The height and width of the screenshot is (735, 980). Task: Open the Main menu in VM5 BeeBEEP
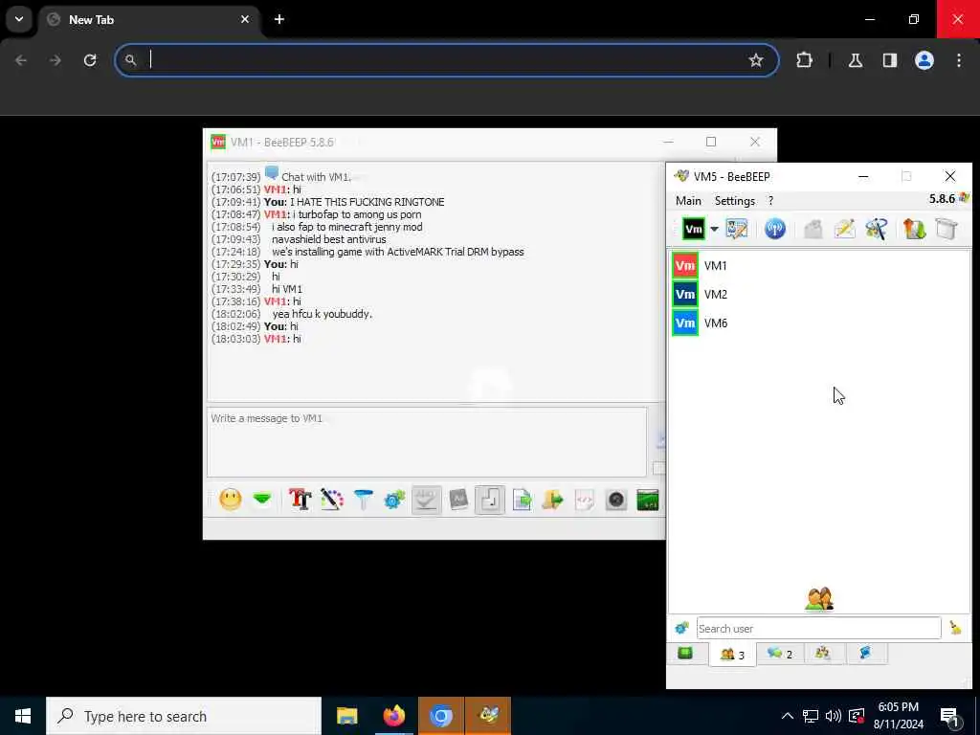688,201
